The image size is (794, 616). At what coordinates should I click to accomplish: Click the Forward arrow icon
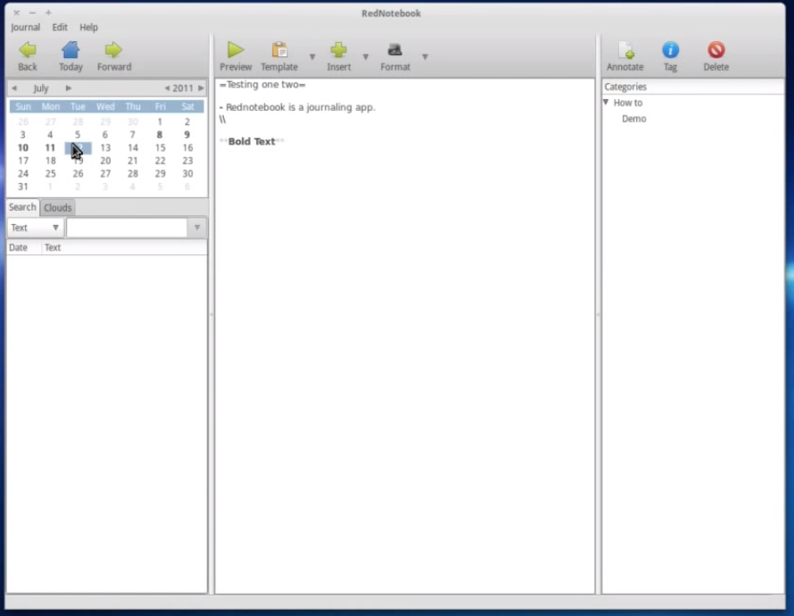[113, 51]
